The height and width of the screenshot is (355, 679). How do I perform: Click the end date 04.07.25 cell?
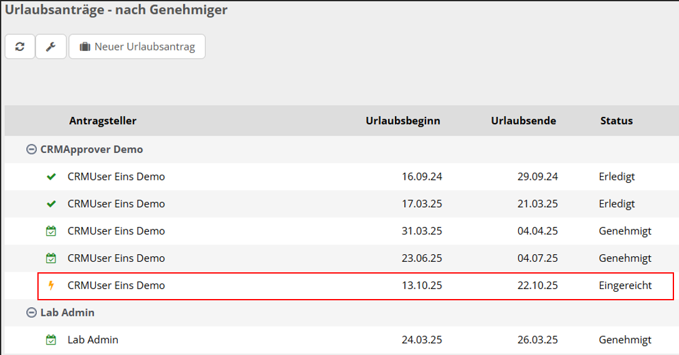(x=537, y=258)
